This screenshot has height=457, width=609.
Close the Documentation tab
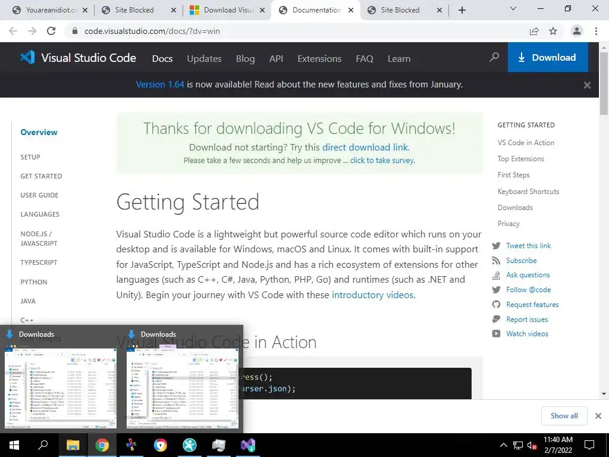(x=351, y=10)
